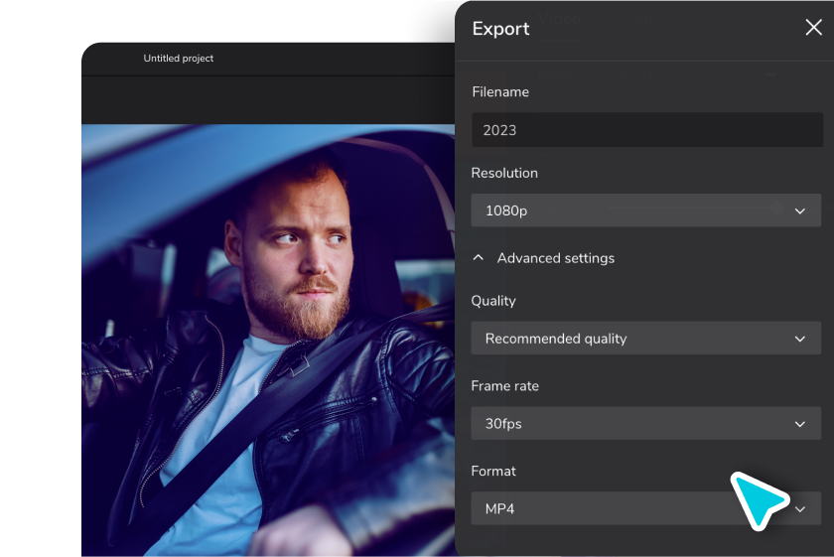Open the Format dropdown showing MP4

[x=645, y=508]
